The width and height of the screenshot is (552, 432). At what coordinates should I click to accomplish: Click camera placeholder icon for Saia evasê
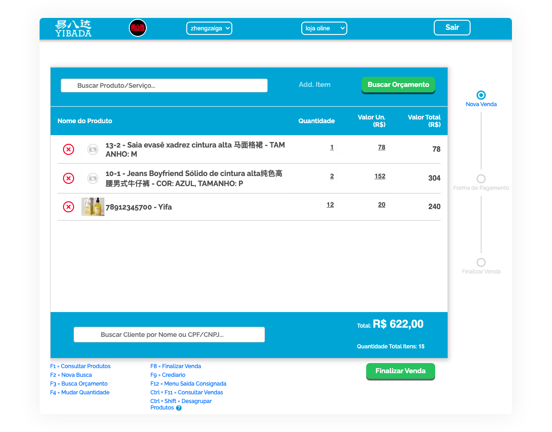click(x=93, y=149)
